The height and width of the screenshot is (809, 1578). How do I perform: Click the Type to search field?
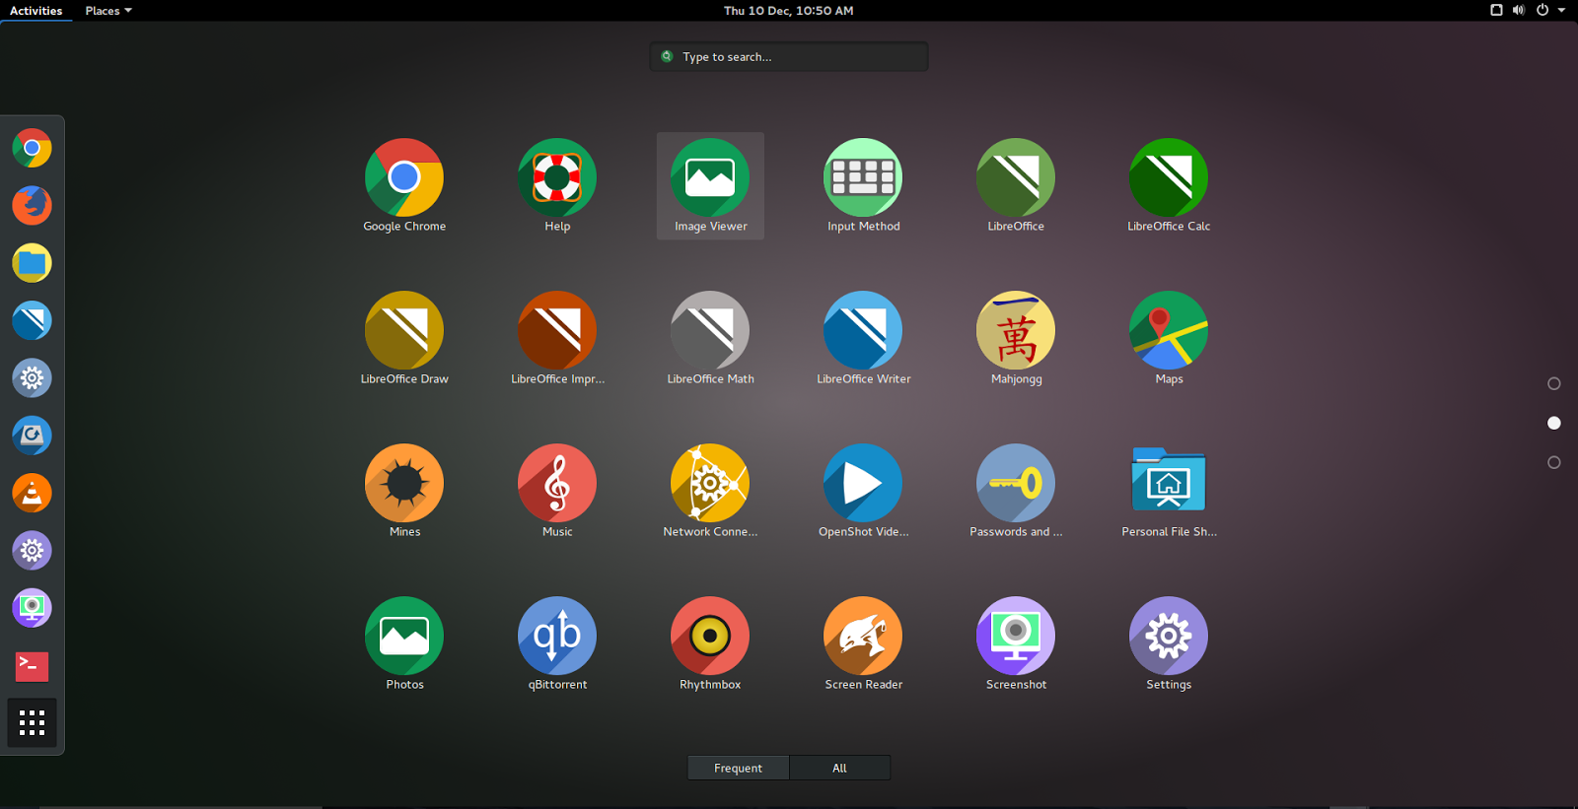point(789,57)
